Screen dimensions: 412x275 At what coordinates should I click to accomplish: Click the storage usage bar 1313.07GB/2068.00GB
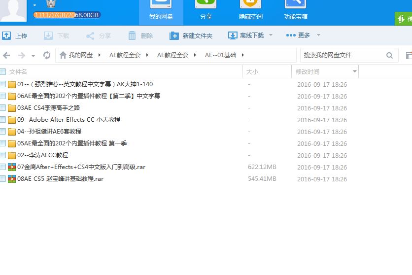coord(67,15)
